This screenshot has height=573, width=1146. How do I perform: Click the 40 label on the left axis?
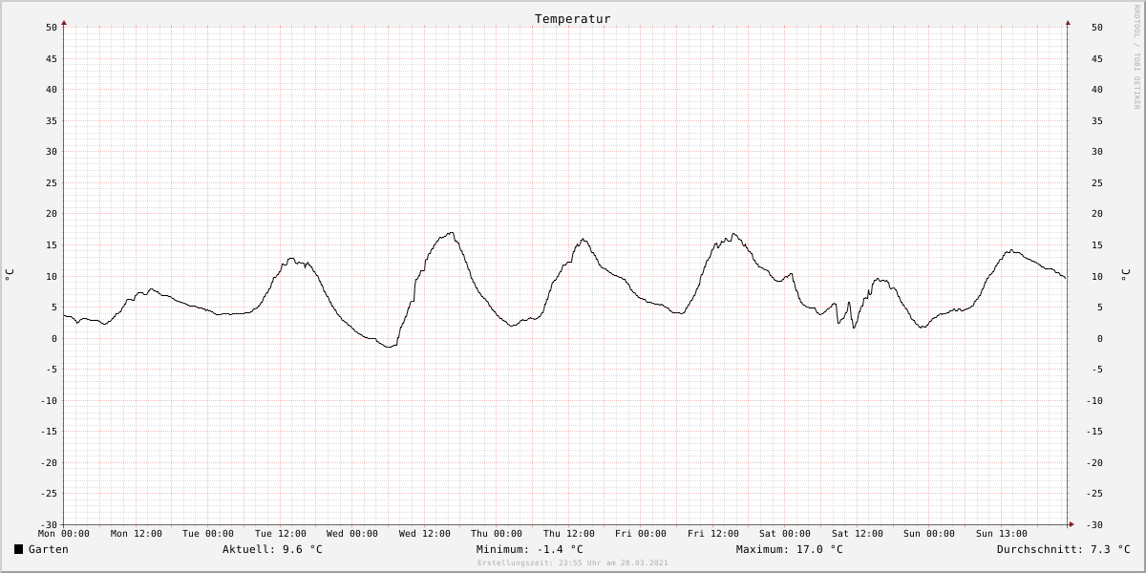(x=52, y=90)
